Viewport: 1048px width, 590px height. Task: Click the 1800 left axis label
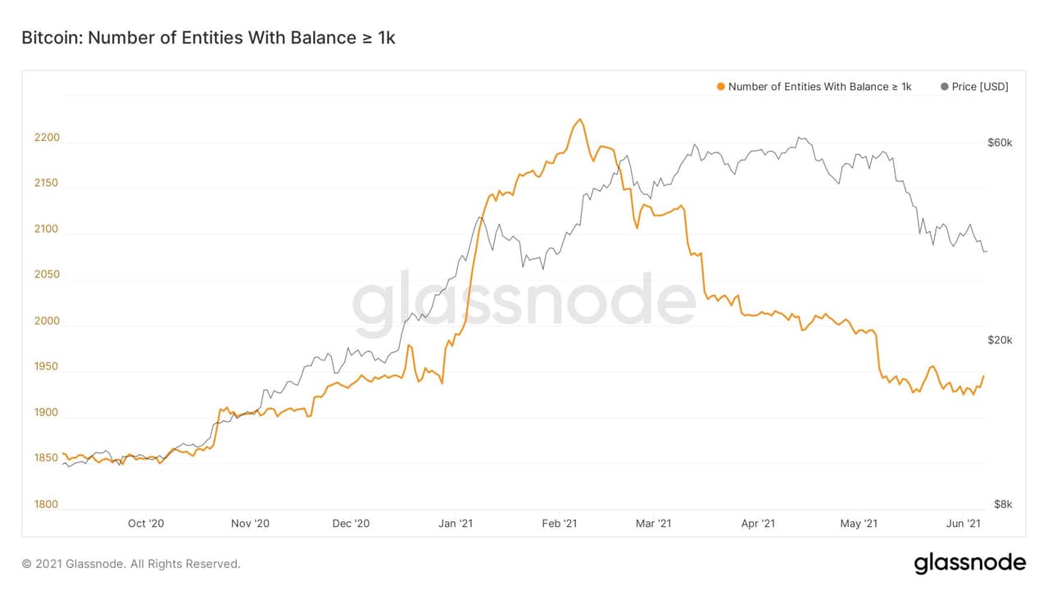[x=47, y=505]
